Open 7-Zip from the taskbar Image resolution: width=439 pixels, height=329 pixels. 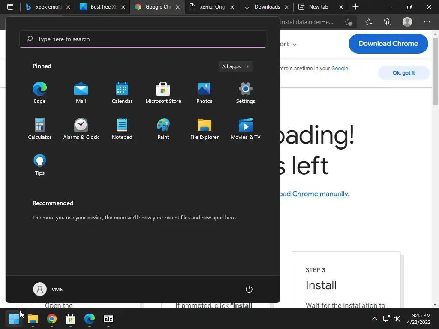click(108, 319)
